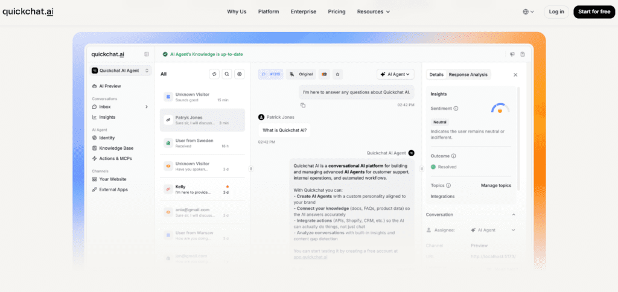Click the Integrations topic

pyautogui.click(x=442, y=196)
